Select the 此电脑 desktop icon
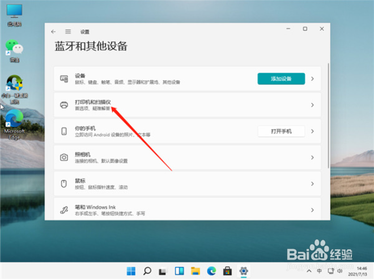The height and width of the screenshot is (279, 374). click(x=14, y=15)
